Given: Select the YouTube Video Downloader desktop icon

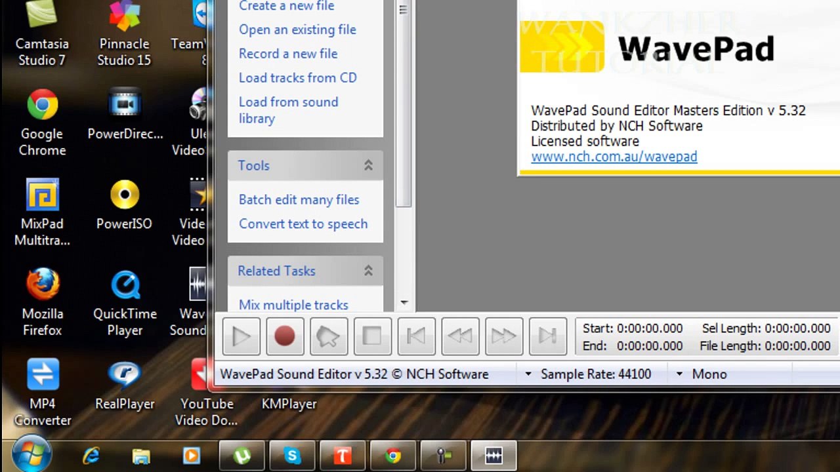Looking at the screenshot, I should [x=206, y=393].
